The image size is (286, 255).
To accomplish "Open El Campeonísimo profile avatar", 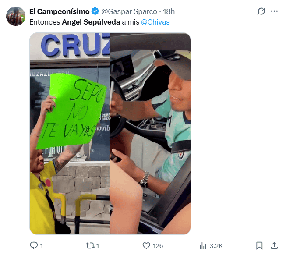I will (16, 16).
